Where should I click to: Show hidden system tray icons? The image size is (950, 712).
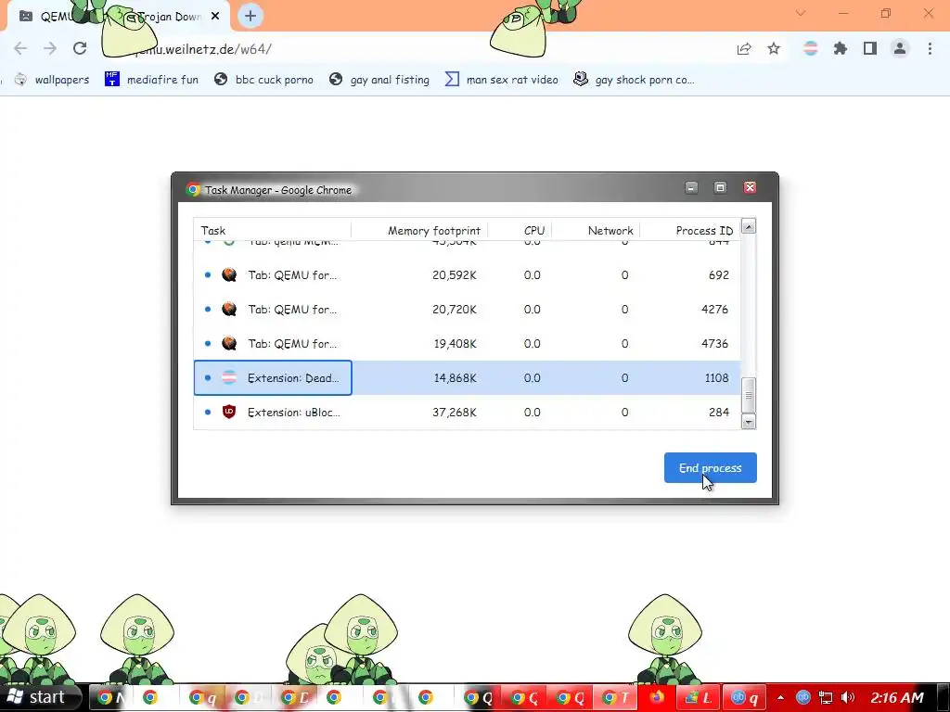click(780, 697)
